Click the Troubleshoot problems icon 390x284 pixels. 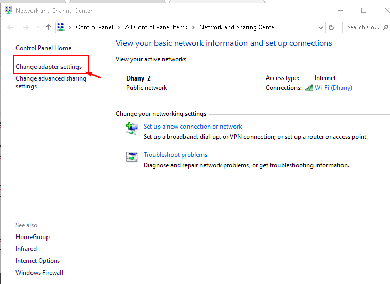132,156
